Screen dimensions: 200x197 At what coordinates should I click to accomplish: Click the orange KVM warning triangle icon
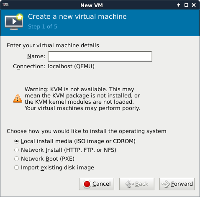point(18,99)
